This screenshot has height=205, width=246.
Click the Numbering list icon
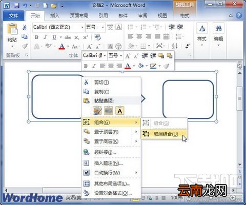point(143,27)
